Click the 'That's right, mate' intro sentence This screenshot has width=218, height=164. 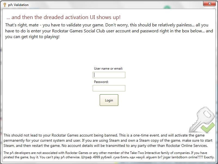55,25
